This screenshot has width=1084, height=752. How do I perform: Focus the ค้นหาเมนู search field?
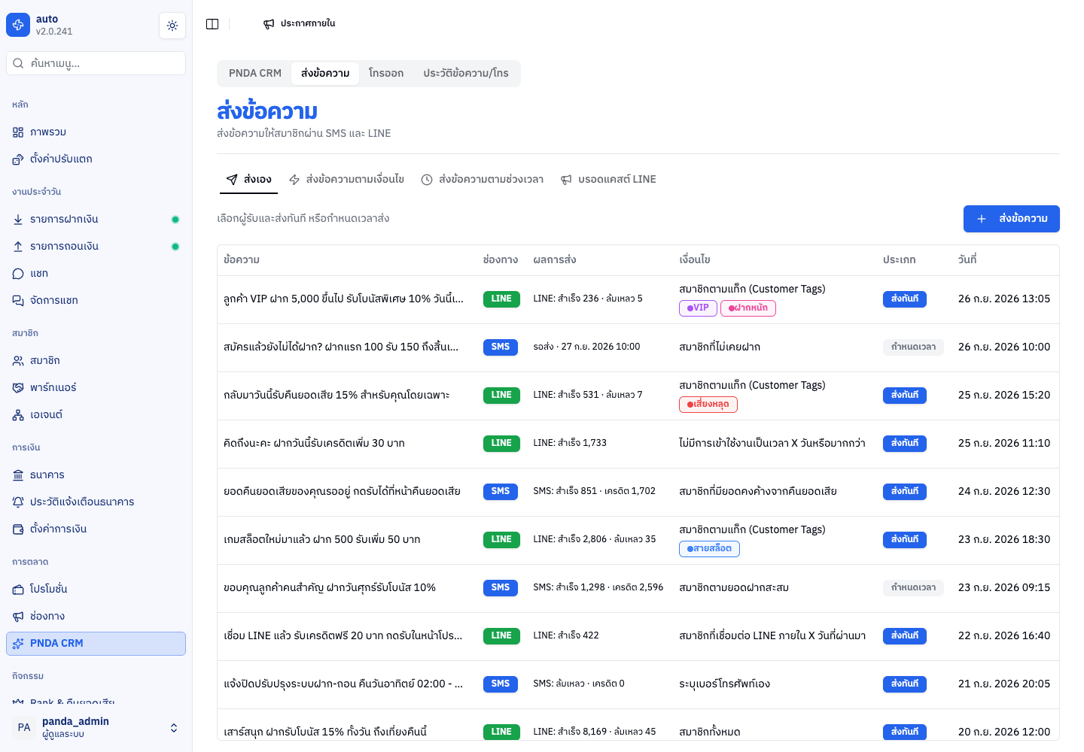click(x=96, y=63)
